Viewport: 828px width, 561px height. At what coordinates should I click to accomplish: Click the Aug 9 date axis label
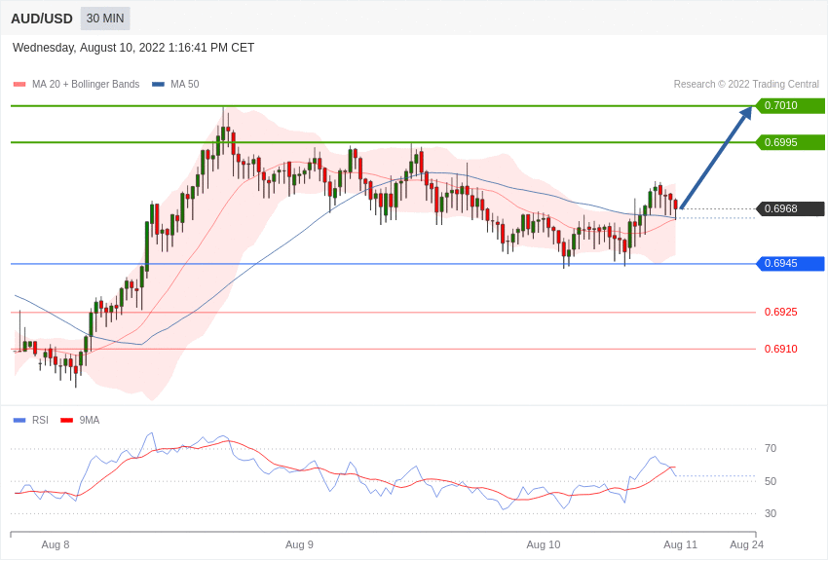click(x=299, y=544)
